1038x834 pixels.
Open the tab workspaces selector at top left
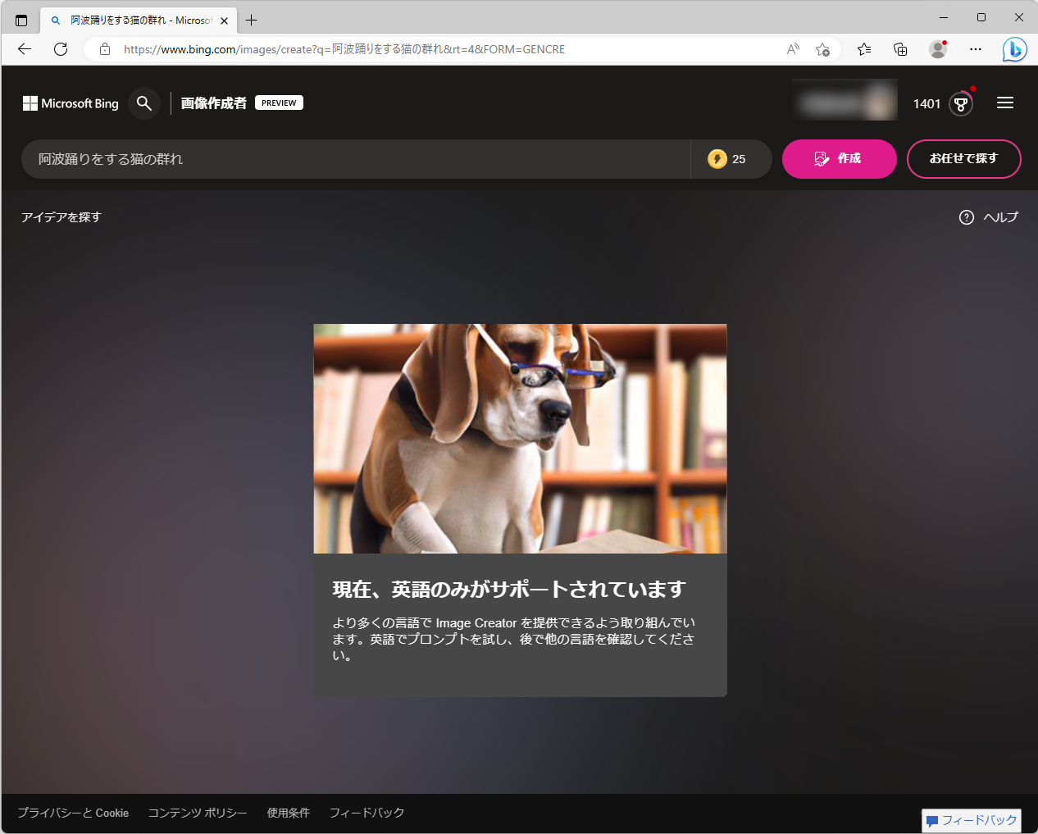click(20, 20)
